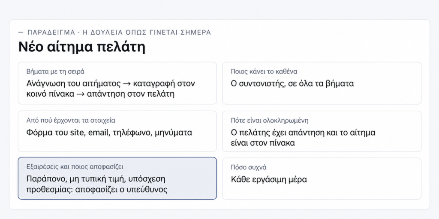Click the text 'Ο πελάτης έχει απάντηση και το αίτημα'
This screenshot has width=439, height=219.
point(303,133)
